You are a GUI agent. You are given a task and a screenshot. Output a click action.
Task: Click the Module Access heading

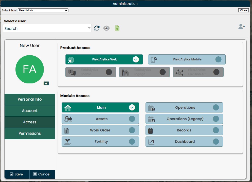pos(75,96)
